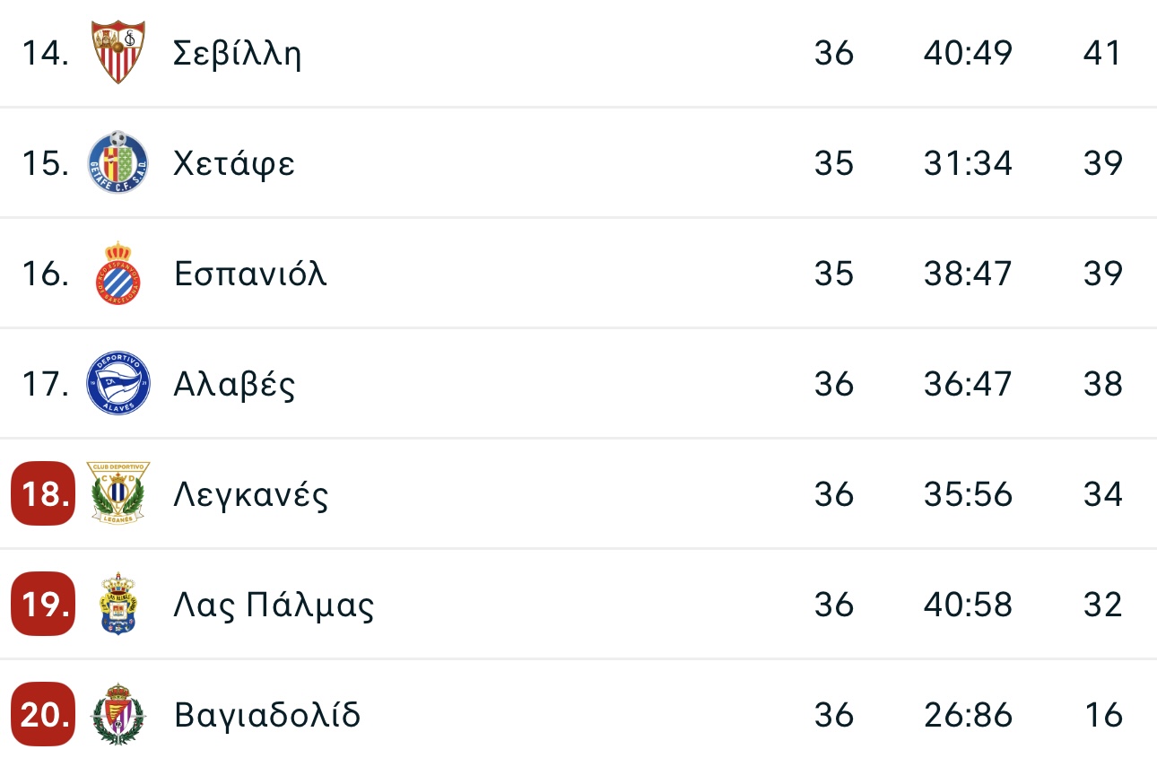This screenshot has width=1157, height=758.
Task: Tap the Sevilla club crest
Action: click(118, 53)
